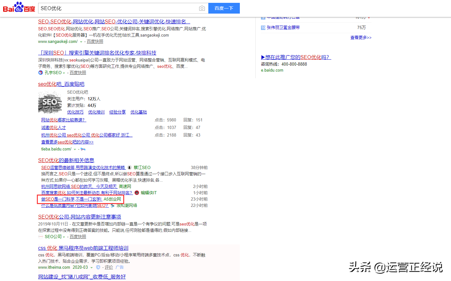Click hotline 400-800-8888 text
Screen dimensions: 451x281
point(294,64)
